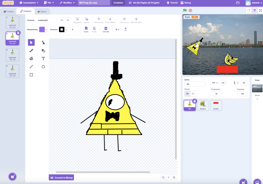This screenshot has width=263, height=184.
Task: Click the add costume button
Action: (12, 176)
